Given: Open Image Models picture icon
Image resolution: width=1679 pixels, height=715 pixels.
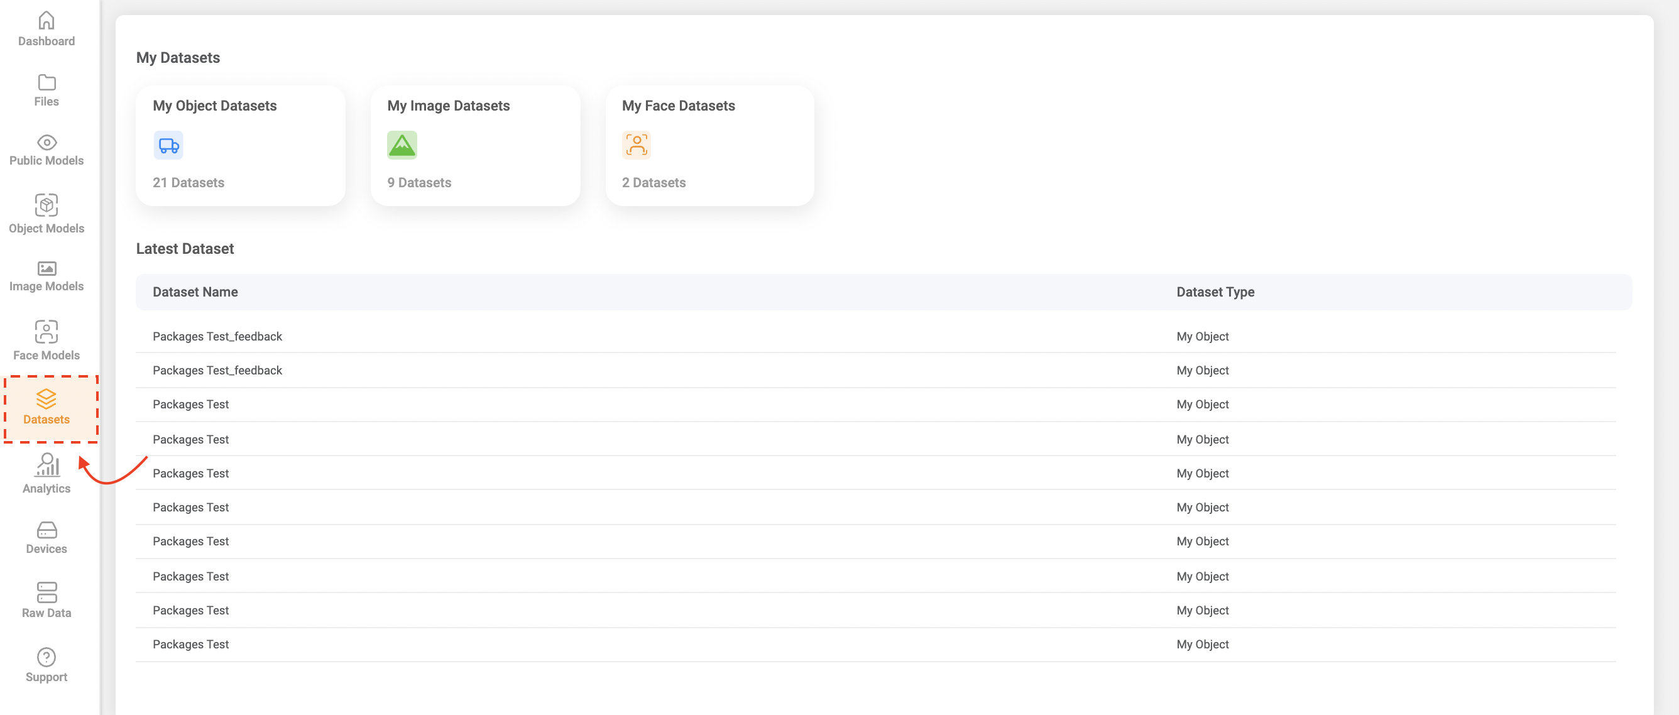Looking at the screenshot, I should 46,268.
